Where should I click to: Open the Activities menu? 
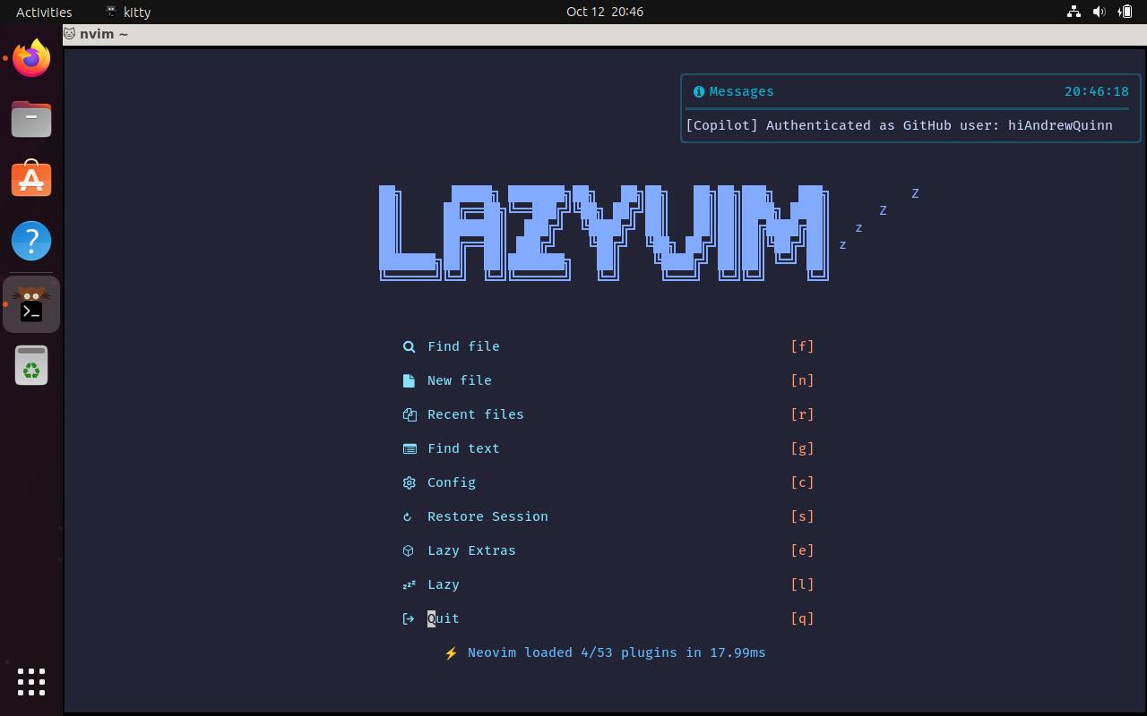44,12
